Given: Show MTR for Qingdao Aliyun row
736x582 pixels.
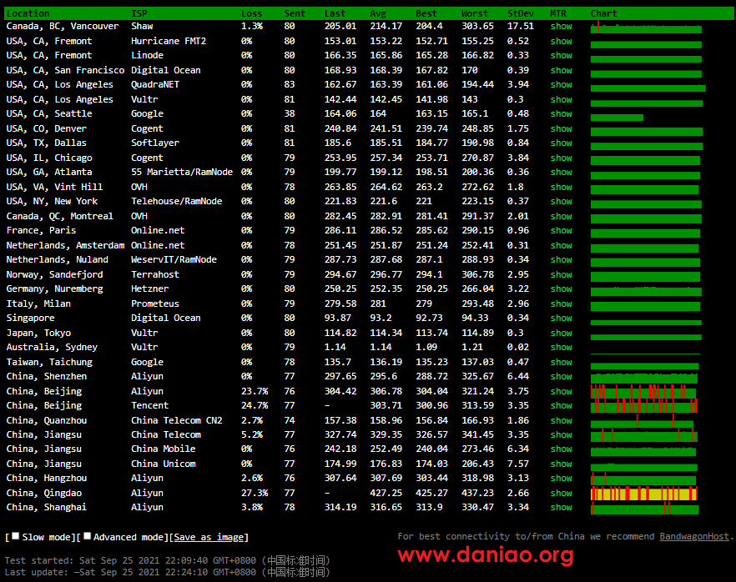Looking at the screenshot, I should pos(562,493).
